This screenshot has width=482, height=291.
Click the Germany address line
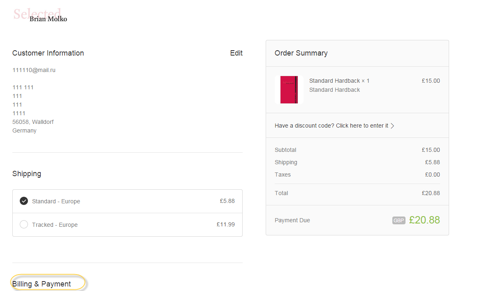pos(24,130)
